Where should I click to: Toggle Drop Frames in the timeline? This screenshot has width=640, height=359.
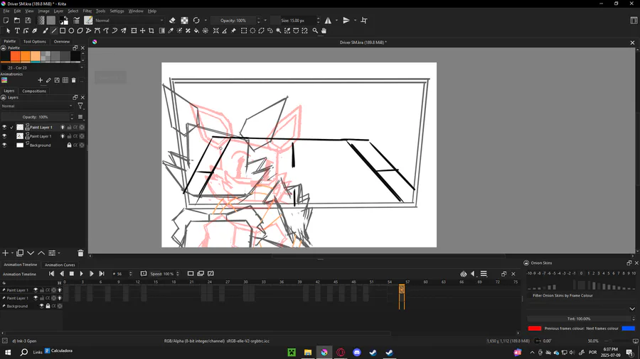(143, 274)
